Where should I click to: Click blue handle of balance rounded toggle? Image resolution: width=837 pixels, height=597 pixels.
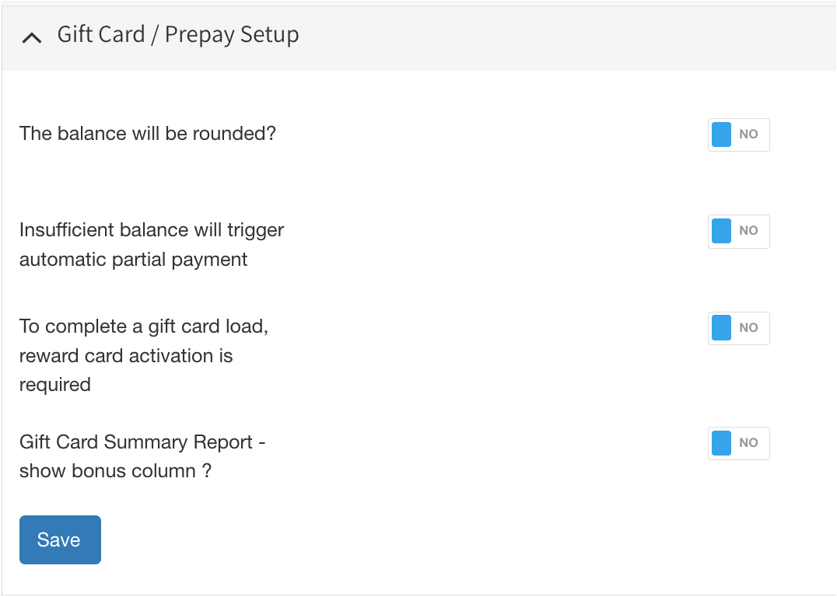click(x=722, y=134)
